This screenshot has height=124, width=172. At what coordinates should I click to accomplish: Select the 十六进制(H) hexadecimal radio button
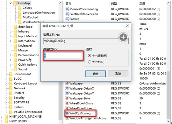coord(90,55)
